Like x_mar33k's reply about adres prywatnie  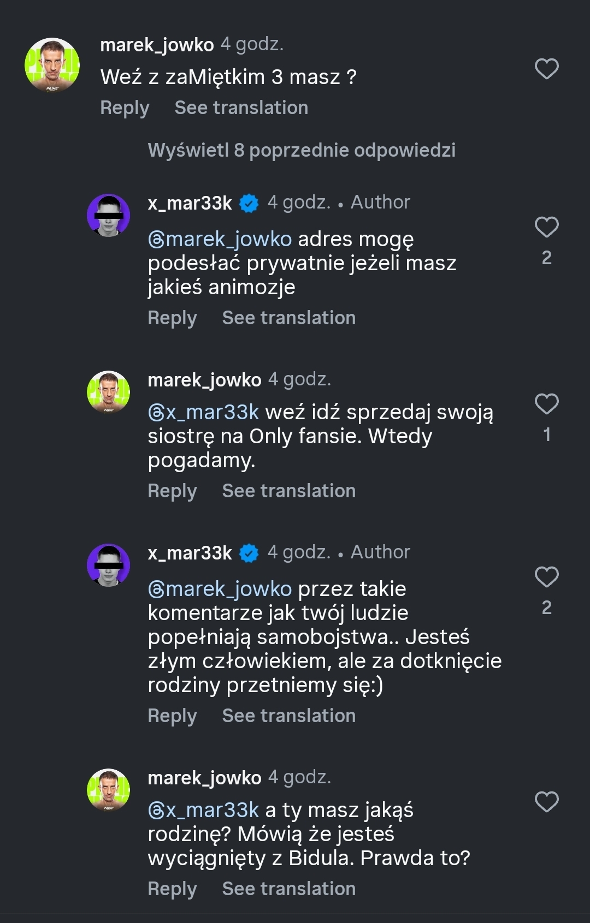click(546, 228)
